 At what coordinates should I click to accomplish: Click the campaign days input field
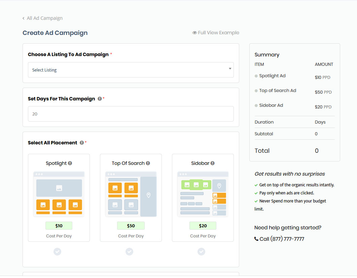click(131, 114)
